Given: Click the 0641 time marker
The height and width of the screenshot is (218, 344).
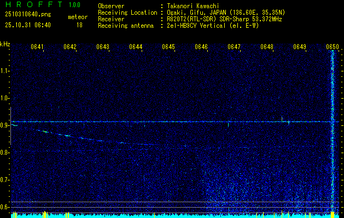Looking at the screenshot, I should [37, 47].
